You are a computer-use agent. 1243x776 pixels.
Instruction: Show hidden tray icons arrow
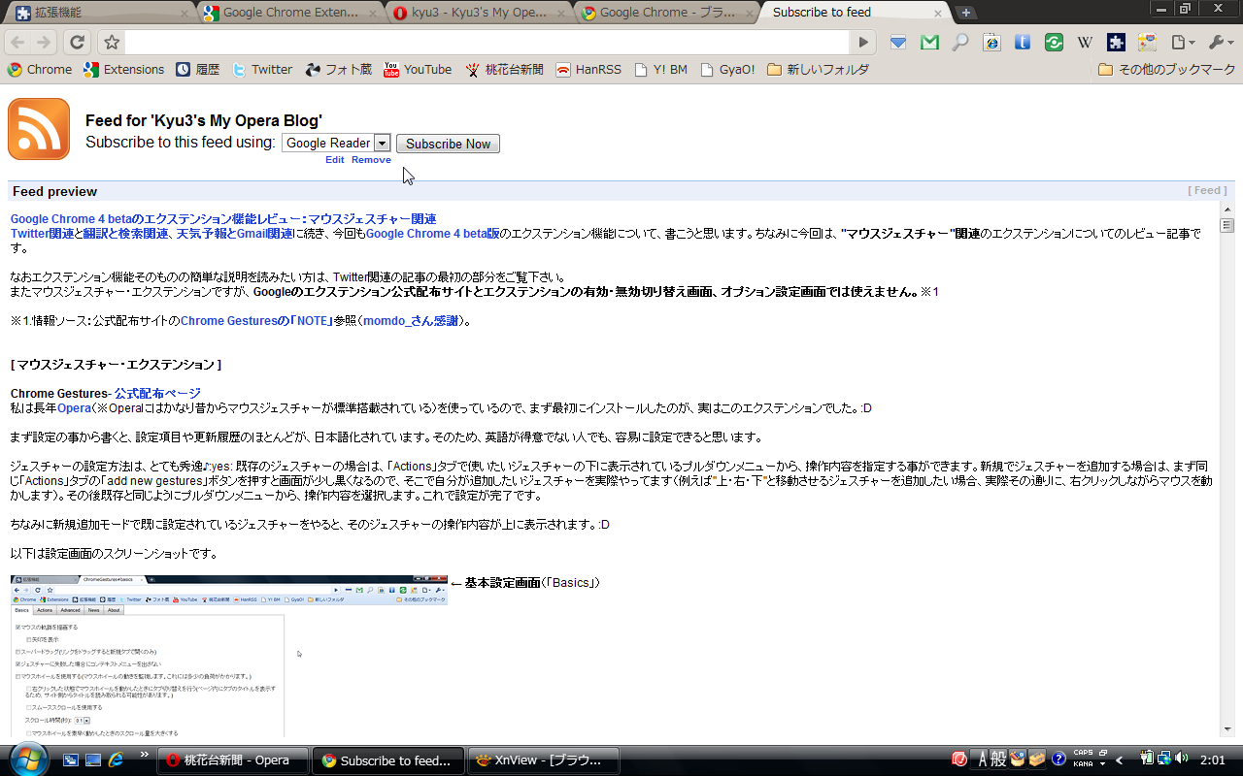tap(1120, 760)
